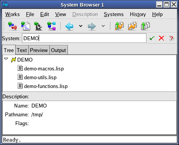The height and width of the screenshot is (145, 179).
Task: Click the Listener toolbar icon
Action: [12, 26]
